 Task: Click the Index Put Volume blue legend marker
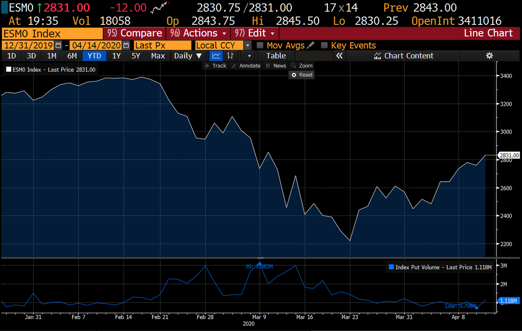(x=391, y=267)
